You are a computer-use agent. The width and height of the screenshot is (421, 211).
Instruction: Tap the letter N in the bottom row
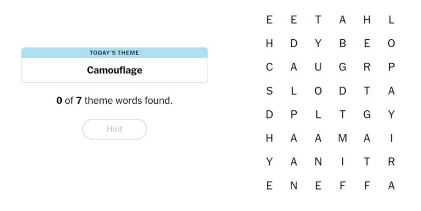[293, 186]
